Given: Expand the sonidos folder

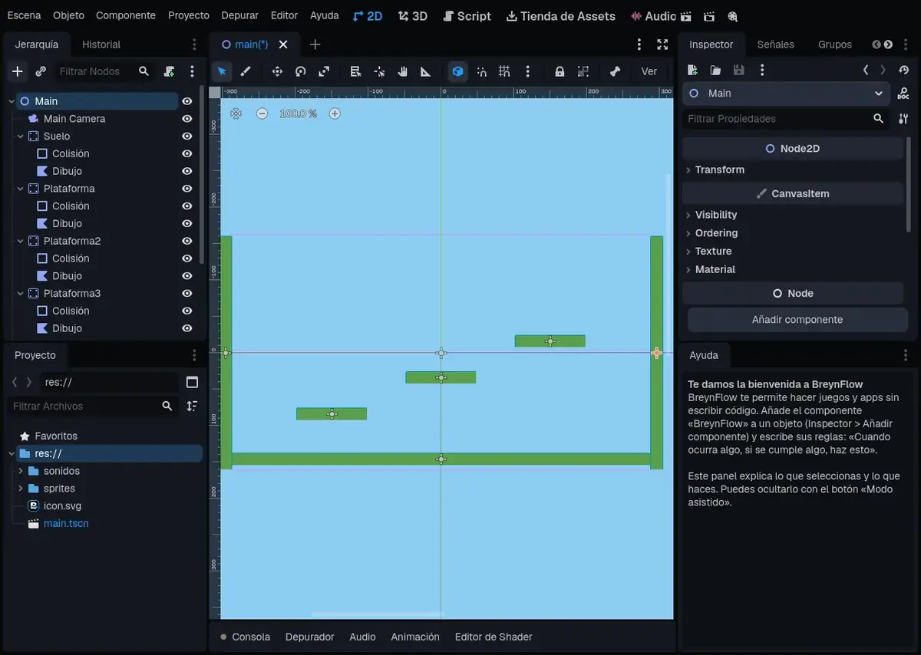Looking at the screenshot, I should (21, 471).
